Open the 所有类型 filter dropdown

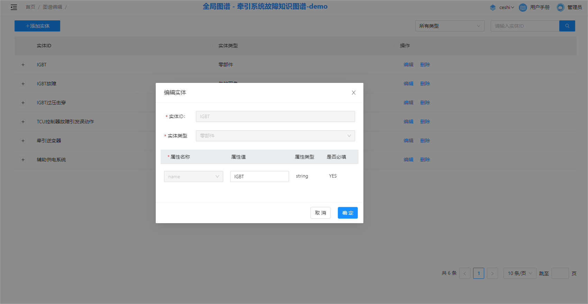pyautogui.click(x=449, y=26)
